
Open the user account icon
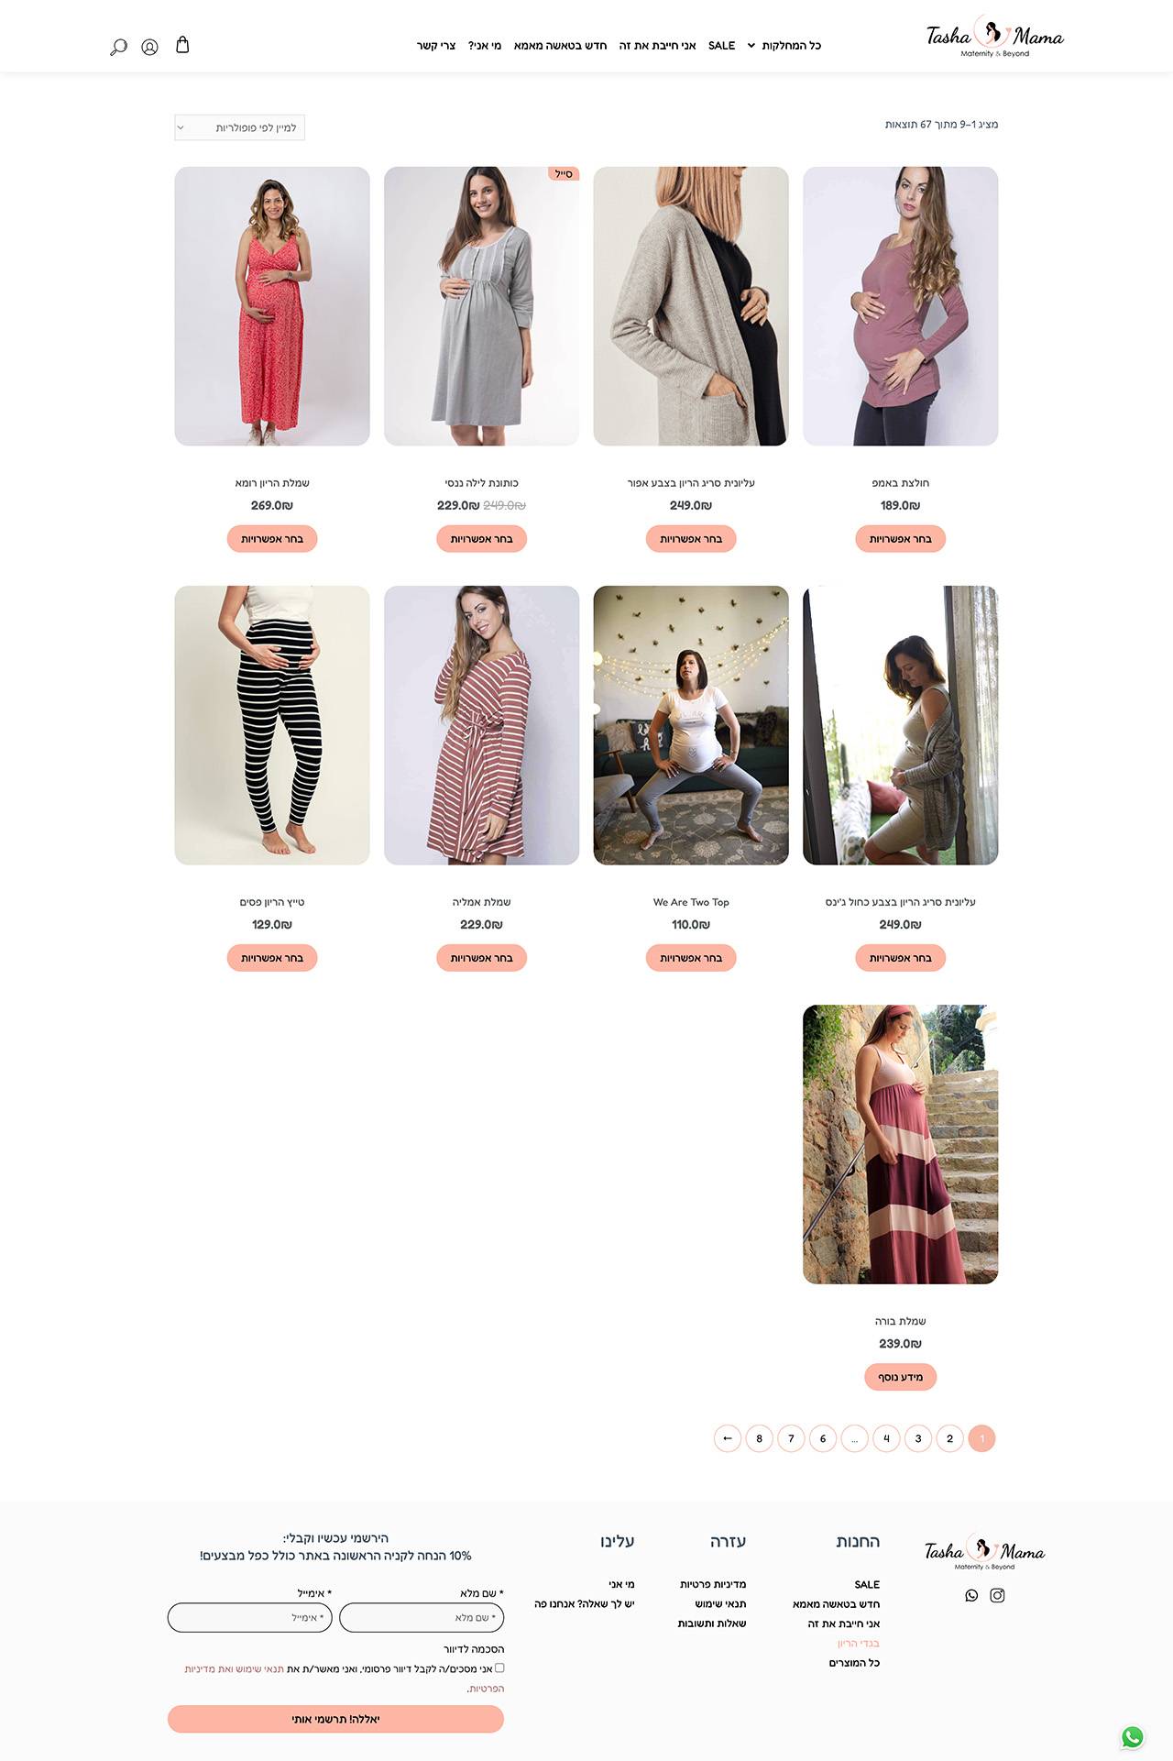[x=149, y=47]
